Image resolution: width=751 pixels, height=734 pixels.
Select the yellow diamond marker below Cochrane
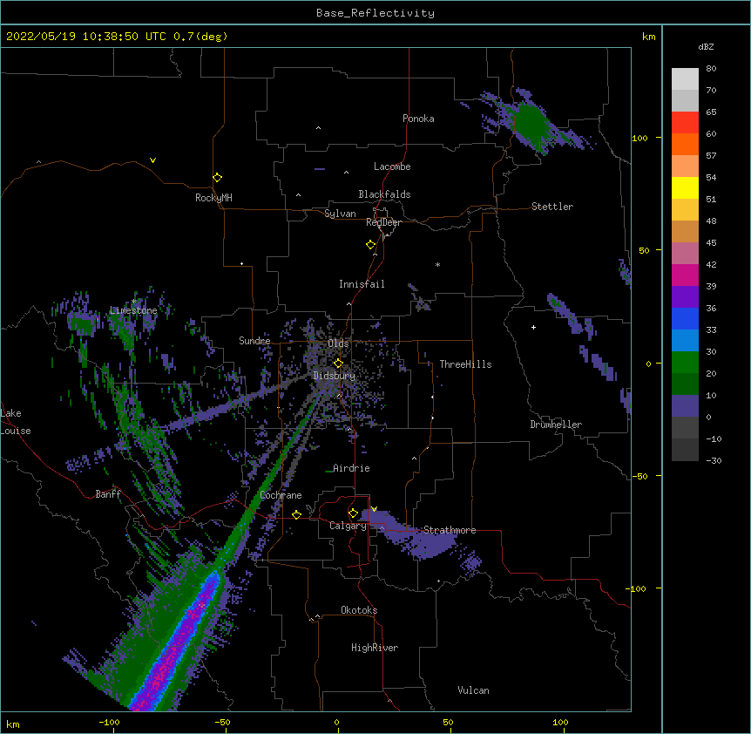point(296,514)
